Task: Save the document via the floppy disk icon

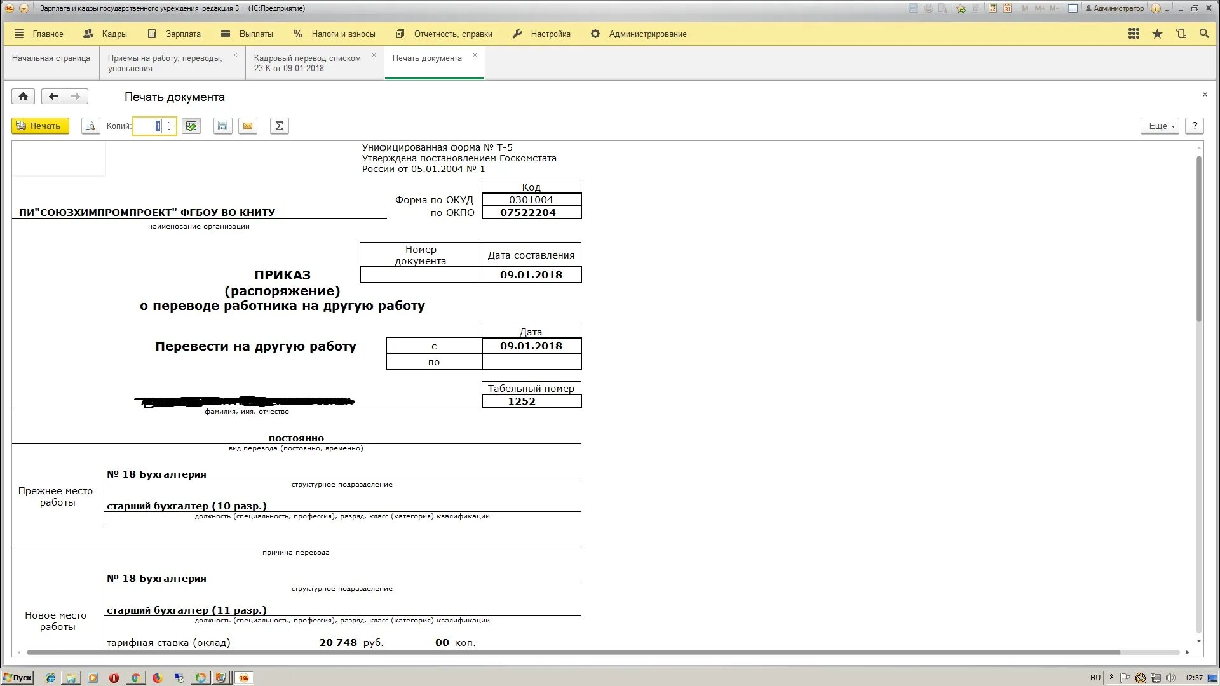Action: 222,126
